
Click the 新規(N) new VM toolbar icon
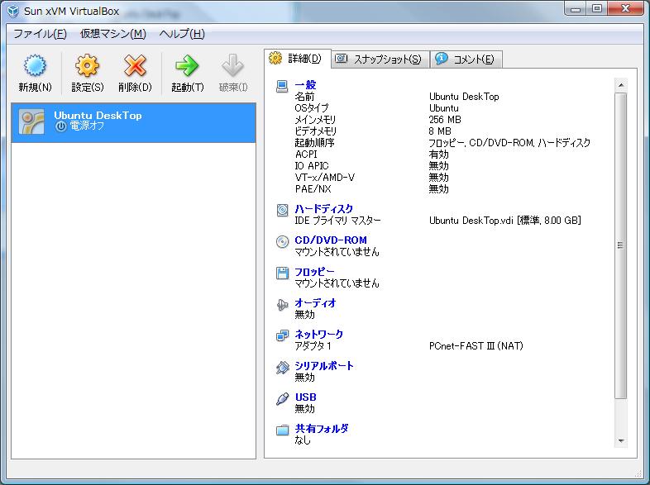[x=35, y=65]
